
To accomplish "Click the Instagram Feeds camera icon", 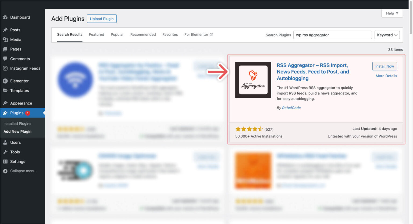I will click(5, 68).
